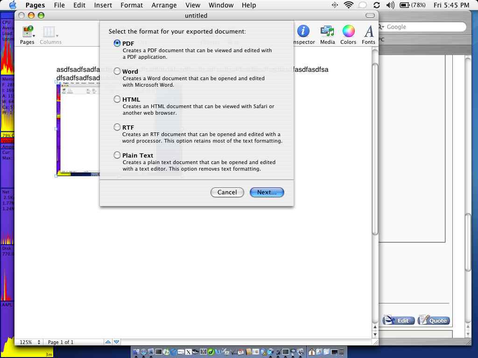This screenshot has height=358, width=478.
Task: Open the Home folder icon in the Dock
Action: 311,352
